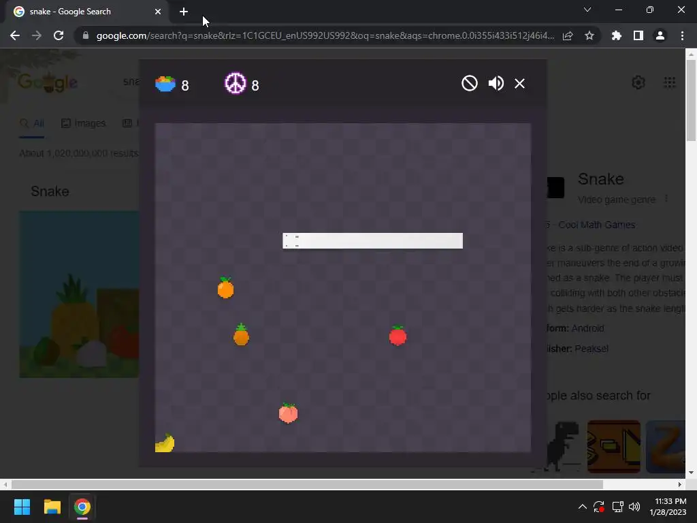Close the 'snake - Google Search' tab

pos(158,12)
